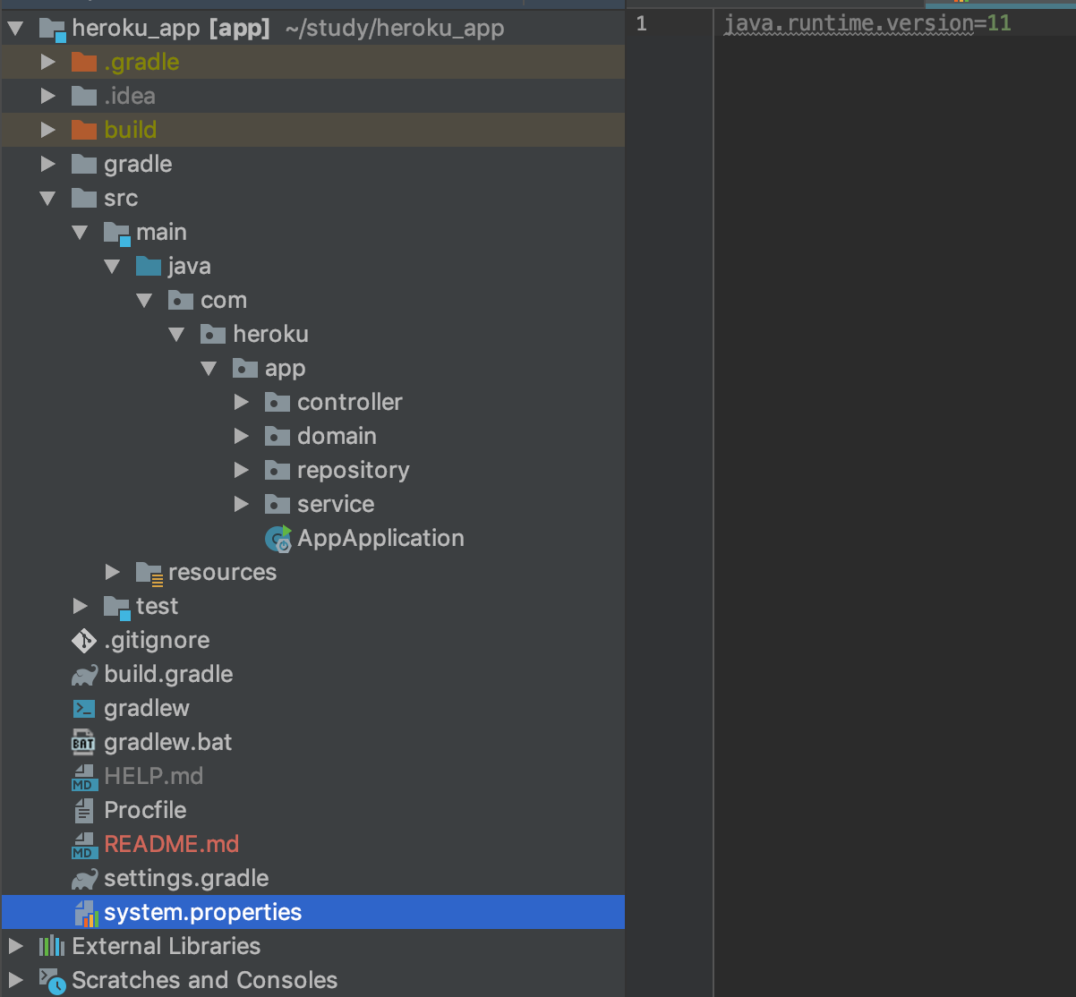Select the build.gradle file
The image size is (1076, 997).
pos(168,675)
